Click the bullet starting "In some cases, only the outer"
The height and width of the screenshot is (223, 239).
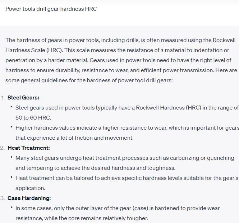tap(118, 208)
